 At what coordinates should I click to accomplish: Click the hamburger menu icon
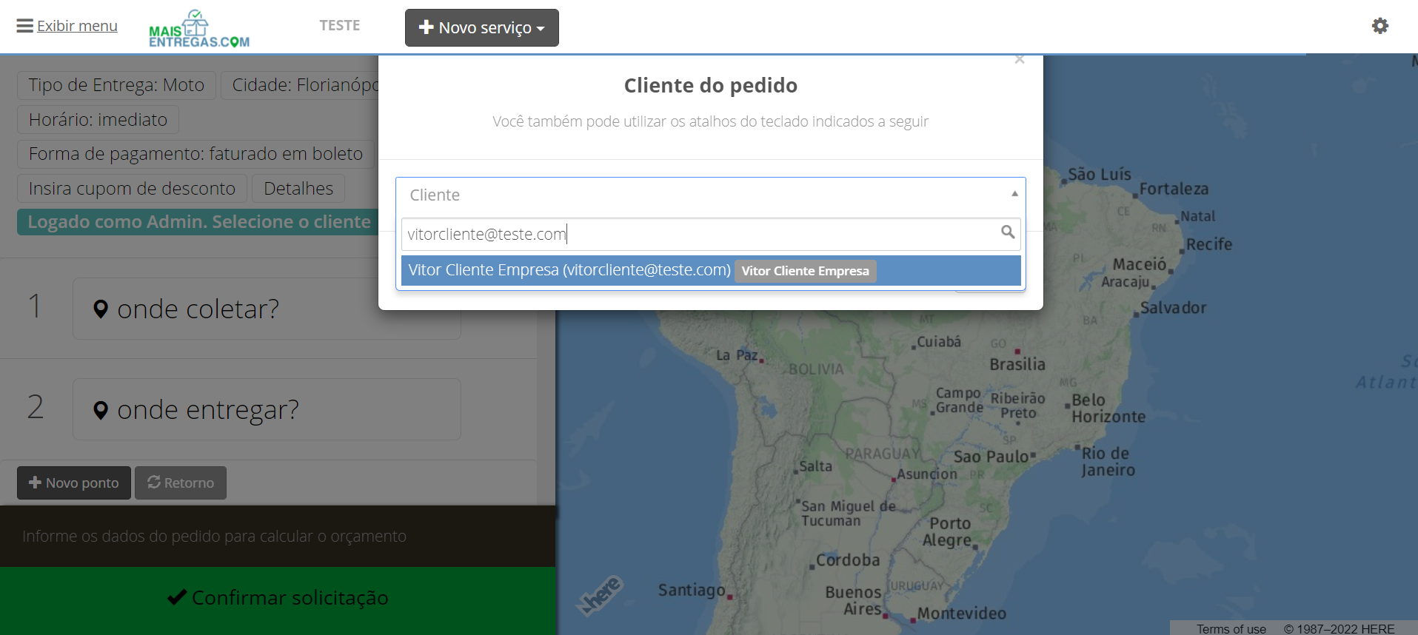[x=25, y=26]
